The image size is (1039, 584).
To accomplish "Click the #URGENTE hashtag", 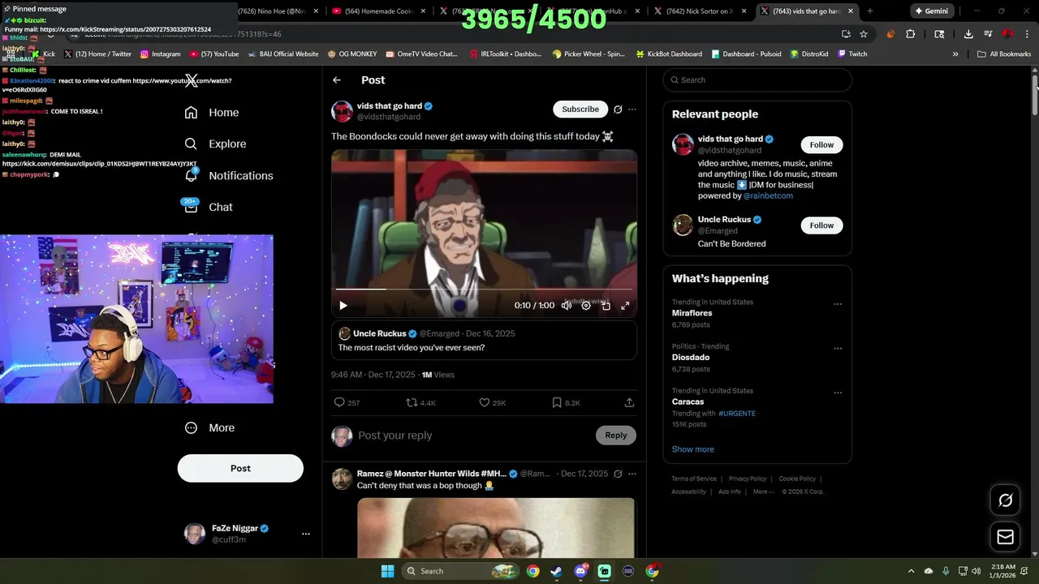I will pos(737,414).
